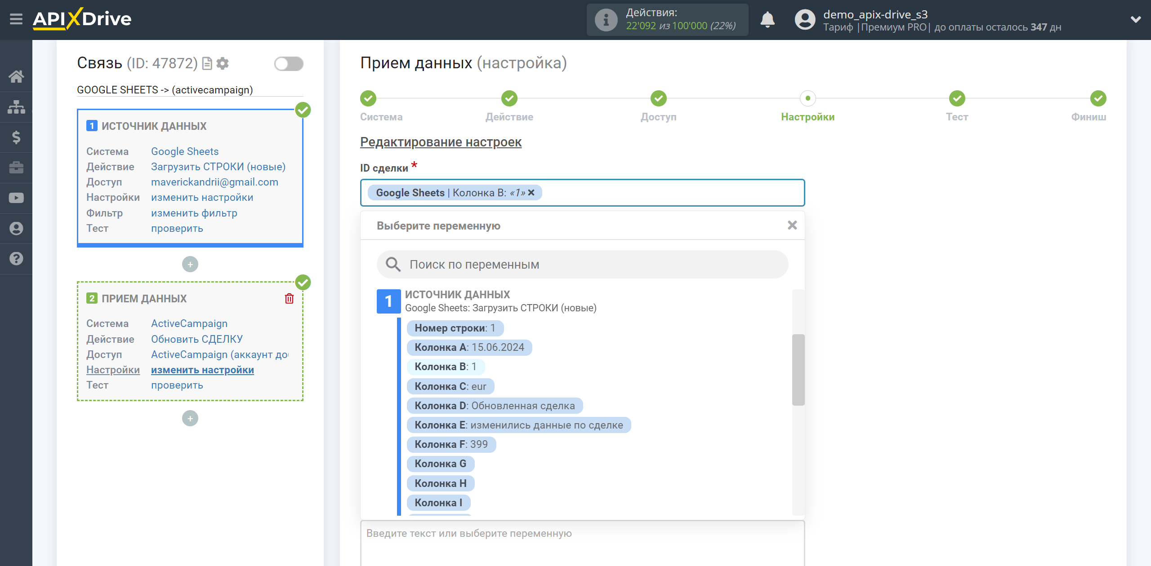Open the connections diagram sidebar icon
This screenshot has width=1151, height=566.
click(16, 107)
